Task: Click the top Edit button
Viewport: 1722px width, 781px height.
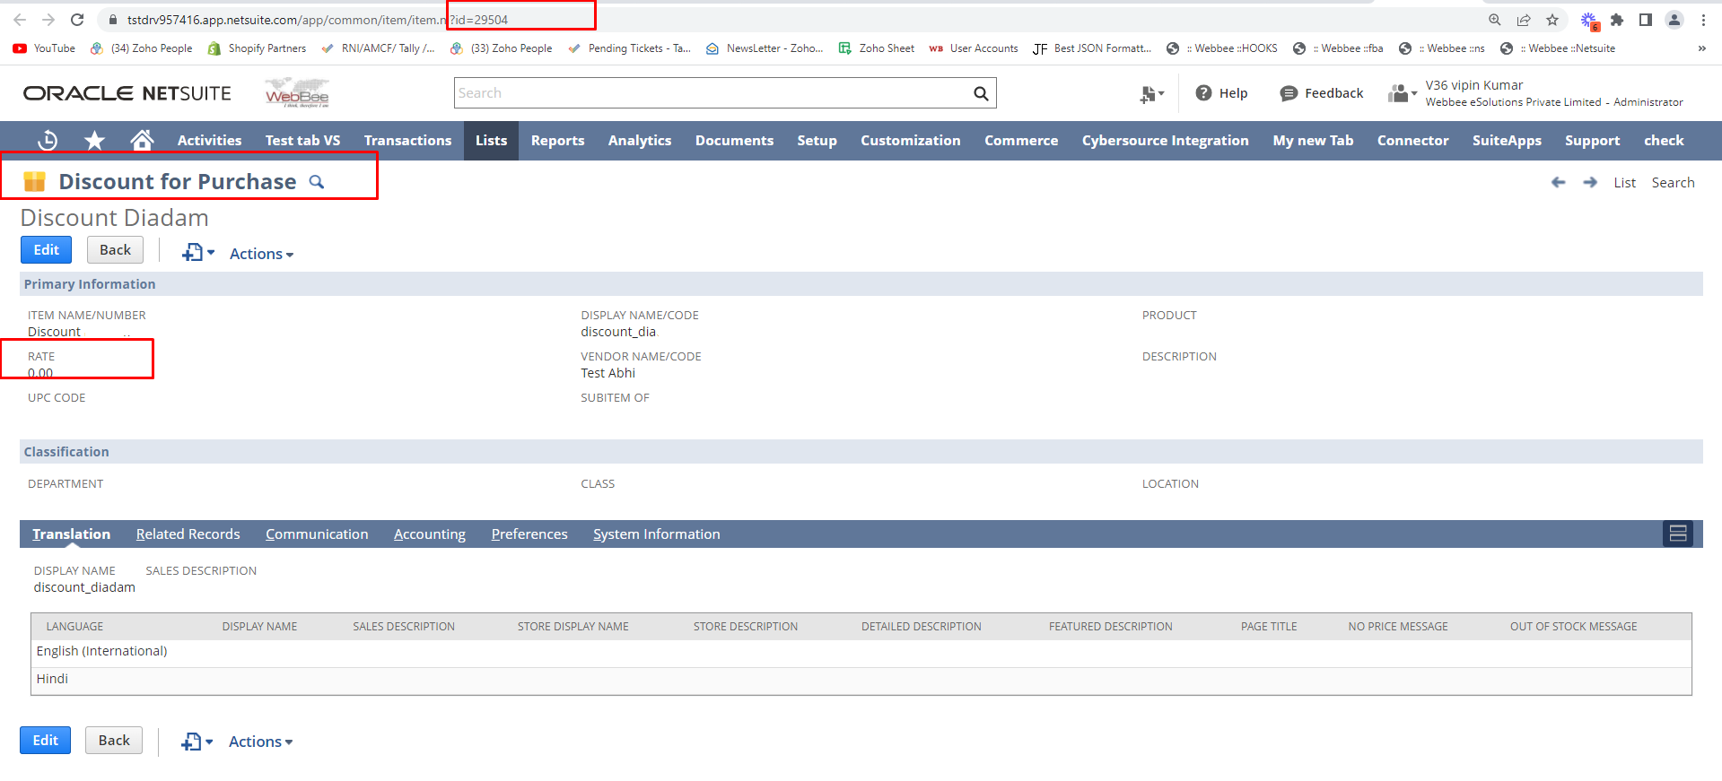Action: [46, 250]
